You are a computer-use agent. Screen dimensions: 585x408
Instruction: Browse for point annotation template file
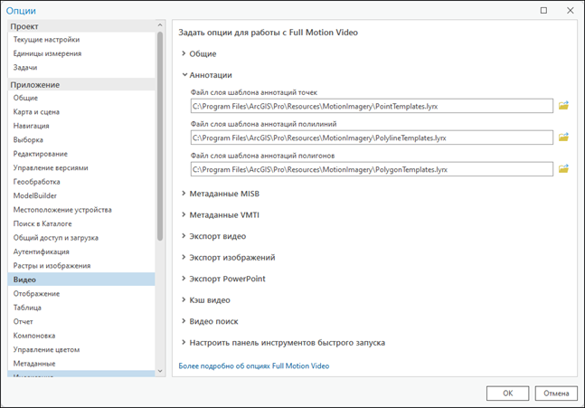(x=563, y=106)
